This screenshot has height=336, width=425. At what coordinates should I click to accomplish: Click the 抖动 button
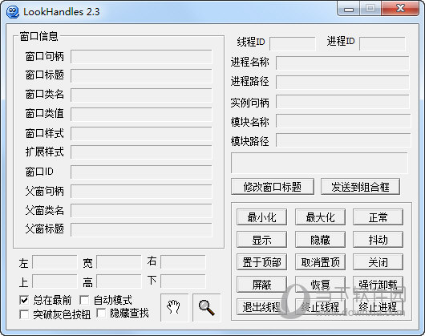click(x=378, y=240)
